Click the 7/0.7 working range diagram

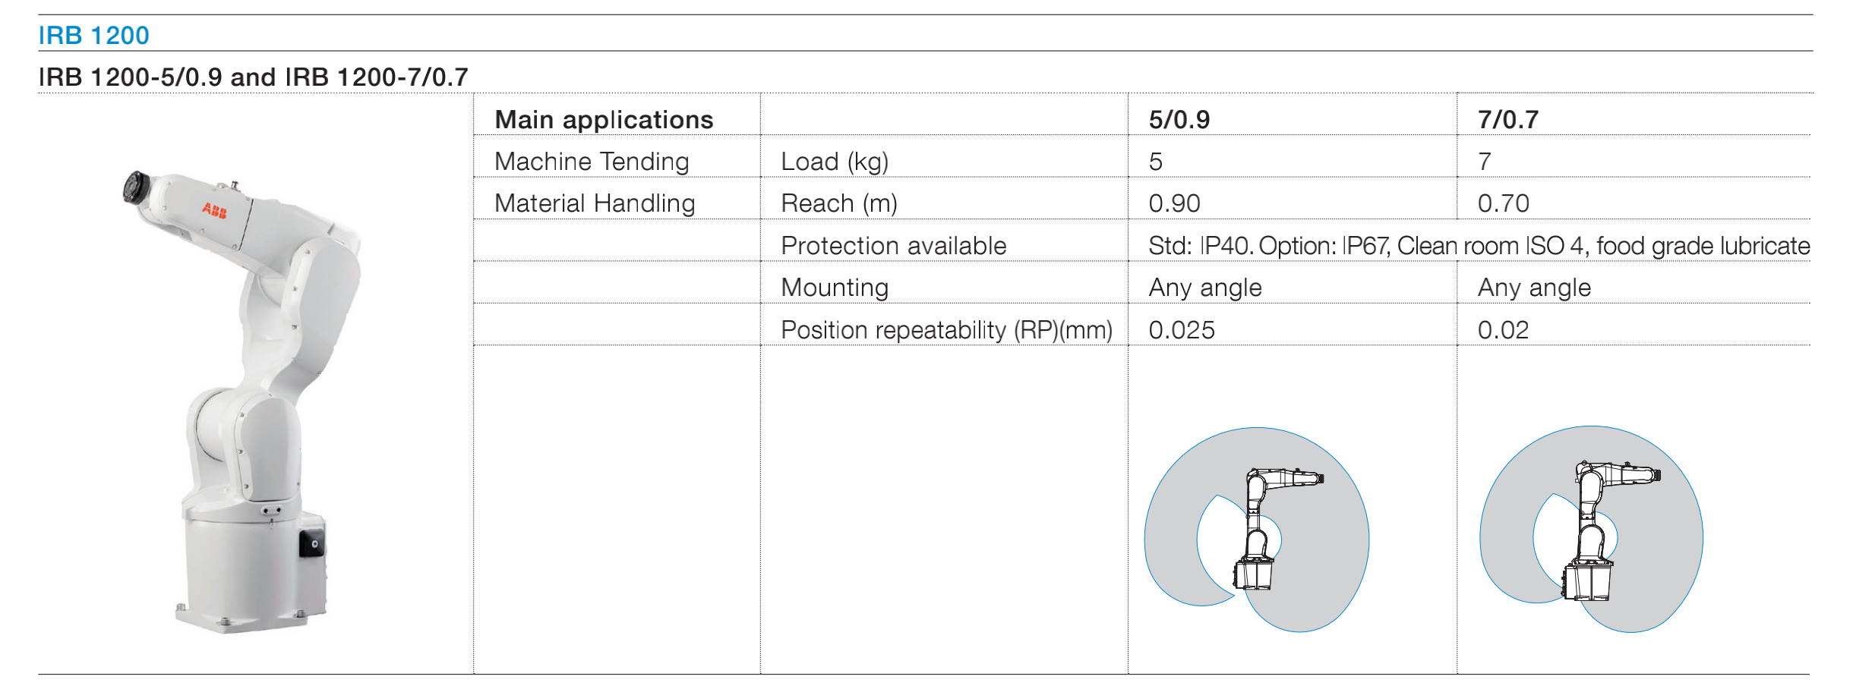(x=1592, y=529)
